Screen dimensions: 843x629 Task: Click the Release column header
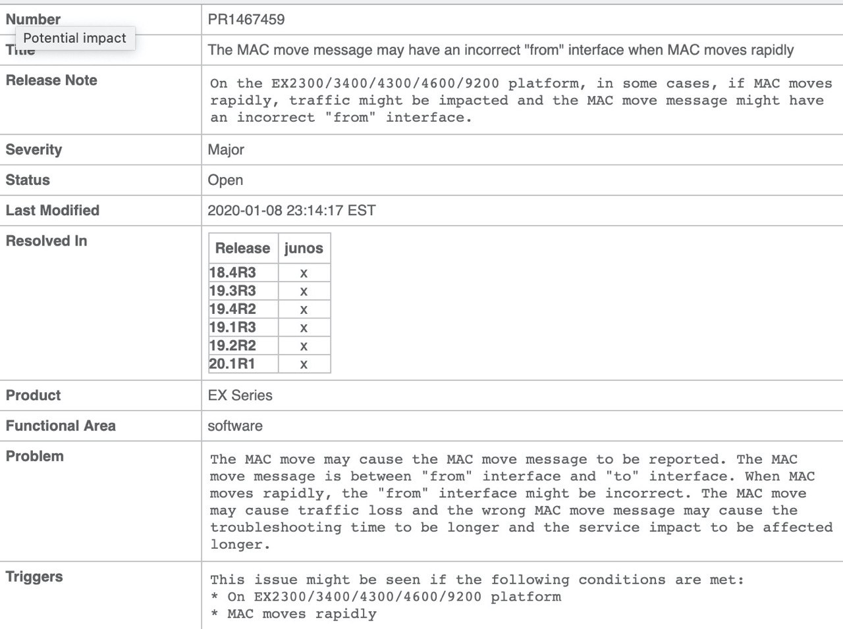[242, 248]
